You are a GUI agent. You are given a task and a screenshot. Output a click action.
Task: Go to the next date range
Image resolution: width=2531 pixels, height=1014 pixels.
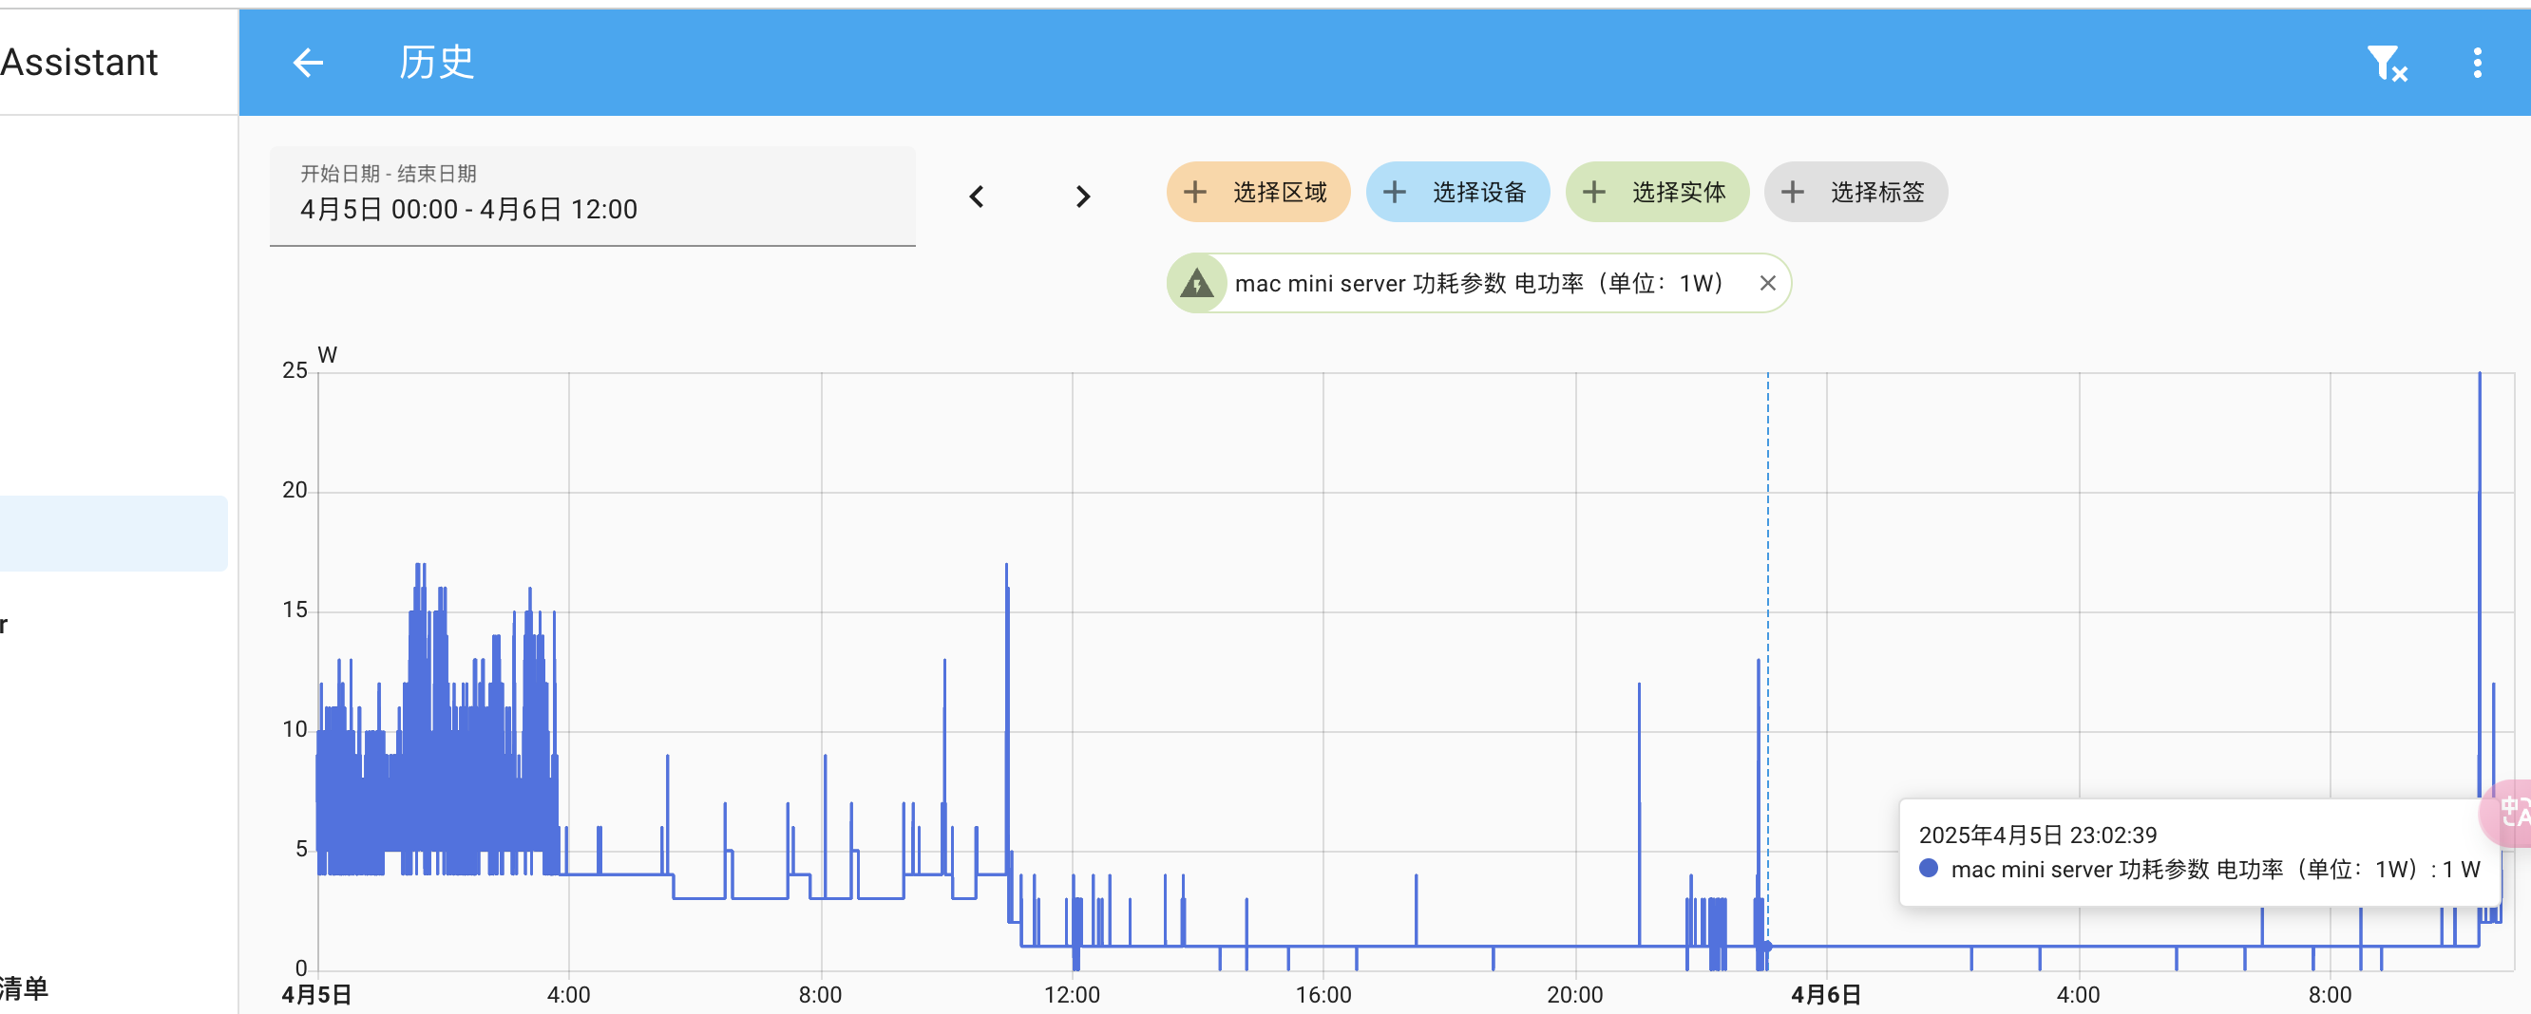(1083, 197)
